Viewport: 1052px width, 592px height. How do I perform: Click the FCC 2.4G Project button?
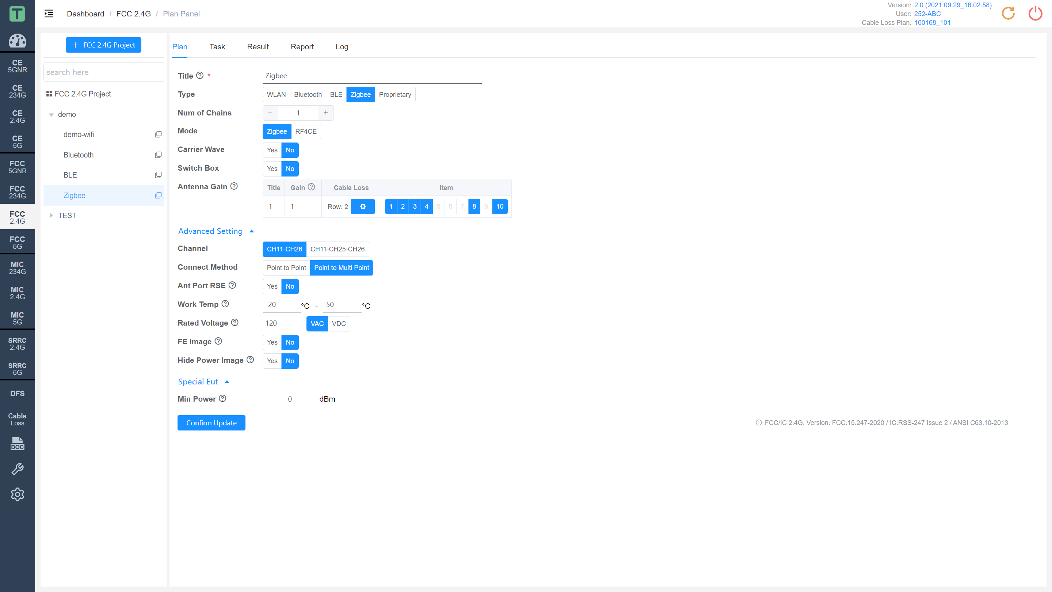[x=103, y=44]
